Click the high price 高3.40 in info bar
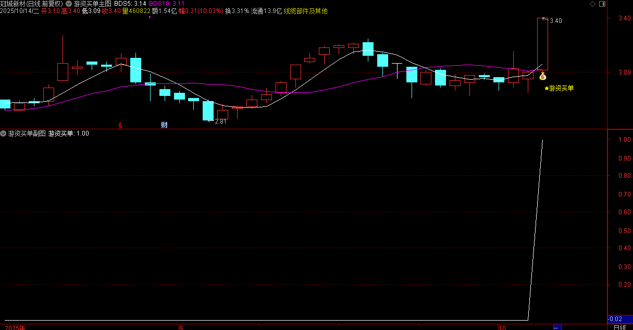Viewport: 633px width, 330px height. point(71,10)
